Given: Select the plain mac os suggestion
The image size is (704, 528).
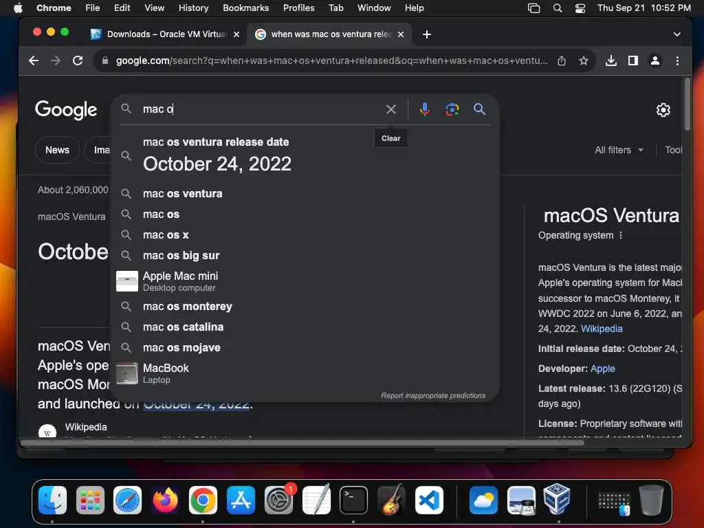Looking at the screenshot, I should click(x=305, y=214).
